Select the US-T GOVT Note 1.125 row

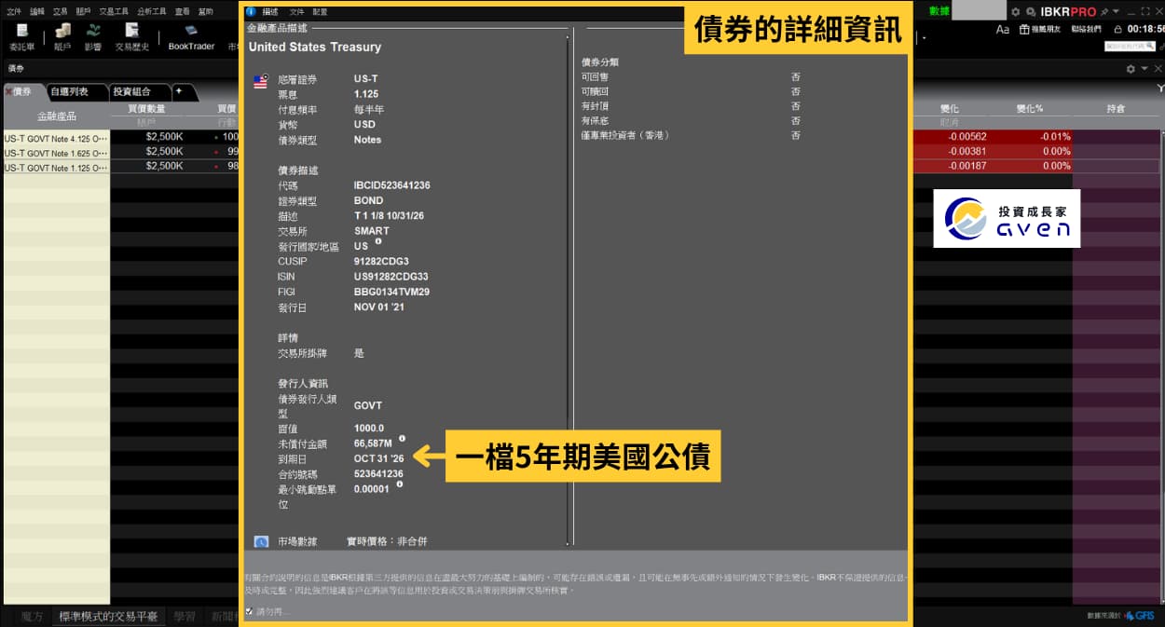tap(56, 167)
